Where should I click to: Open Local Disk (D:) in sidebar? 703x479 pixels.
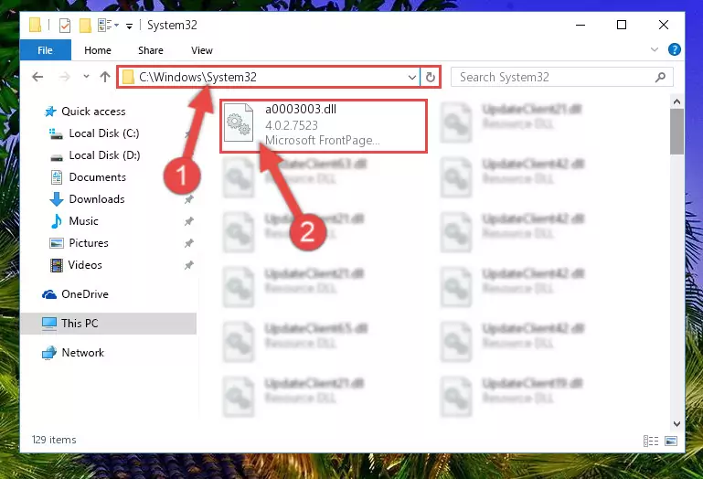coord(104,155)
